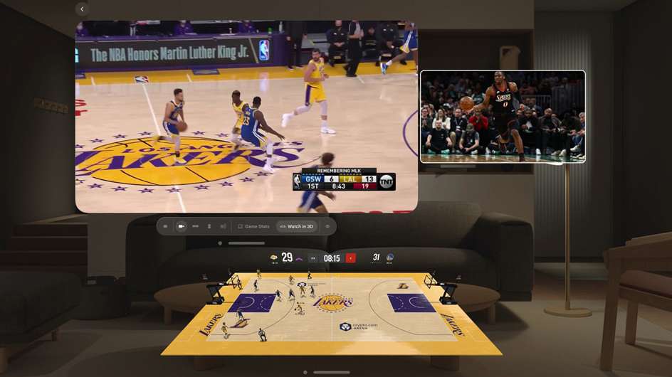
Task: Click the speaker audio icon in the player bar
Action: point(223,226)
